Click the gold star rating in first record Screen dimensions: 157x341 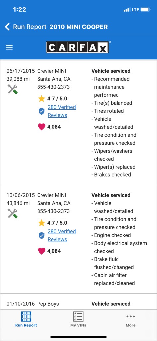tap(41, 99)
